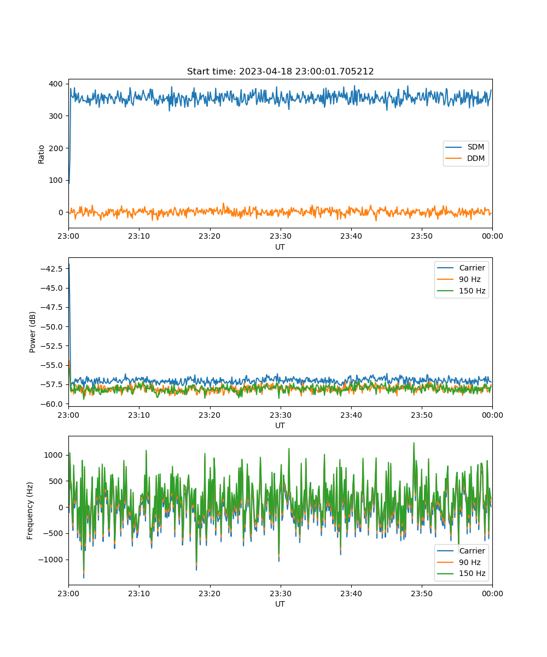The width and height of the screenshot is (547, 657).
Task: Click the 00:00 tick under the Frequency plot
Action: pos(492,593)
